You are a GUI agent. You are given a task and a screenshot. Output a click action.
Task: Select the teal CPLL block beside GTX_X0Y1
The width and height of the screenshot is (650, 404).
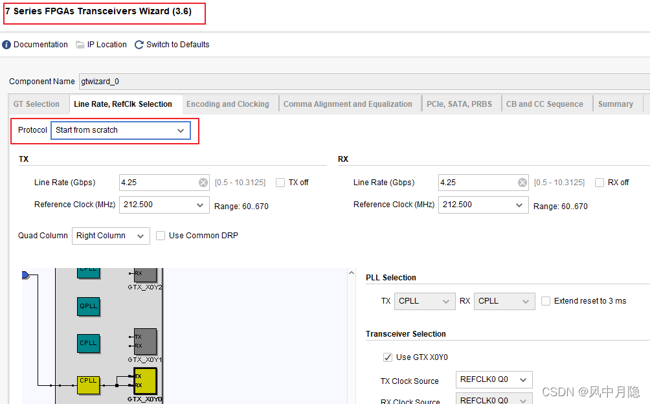88,344
